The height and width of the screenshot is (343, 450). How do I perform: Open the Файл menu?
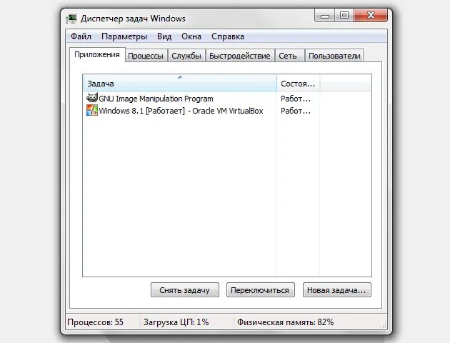[81, 36]
